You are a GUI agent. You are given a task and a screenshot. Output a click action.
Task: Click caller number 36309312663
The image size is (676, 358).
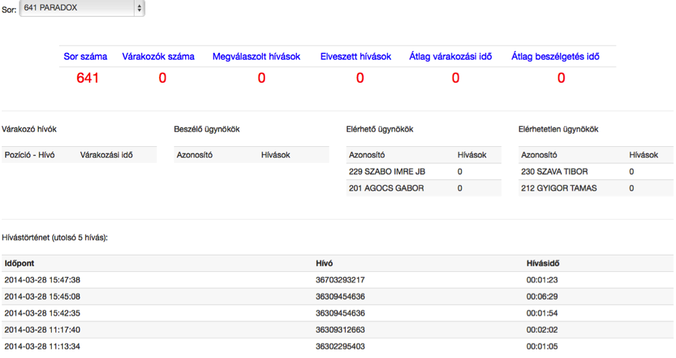click(x=340, y=330)
